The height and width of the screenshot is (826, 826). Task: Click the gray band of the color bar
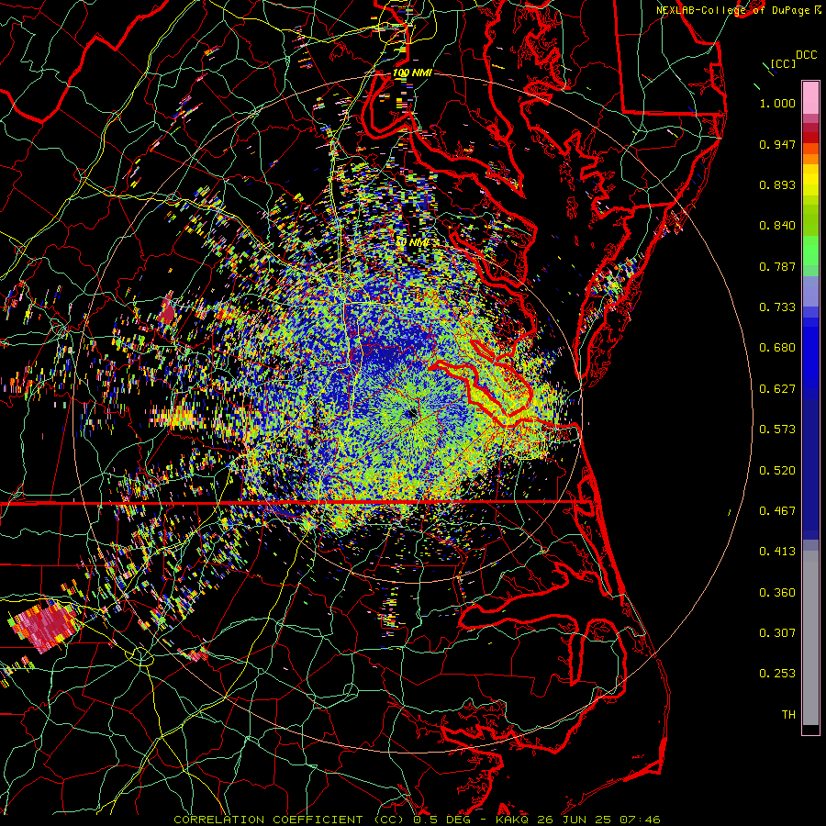[810, 638]
